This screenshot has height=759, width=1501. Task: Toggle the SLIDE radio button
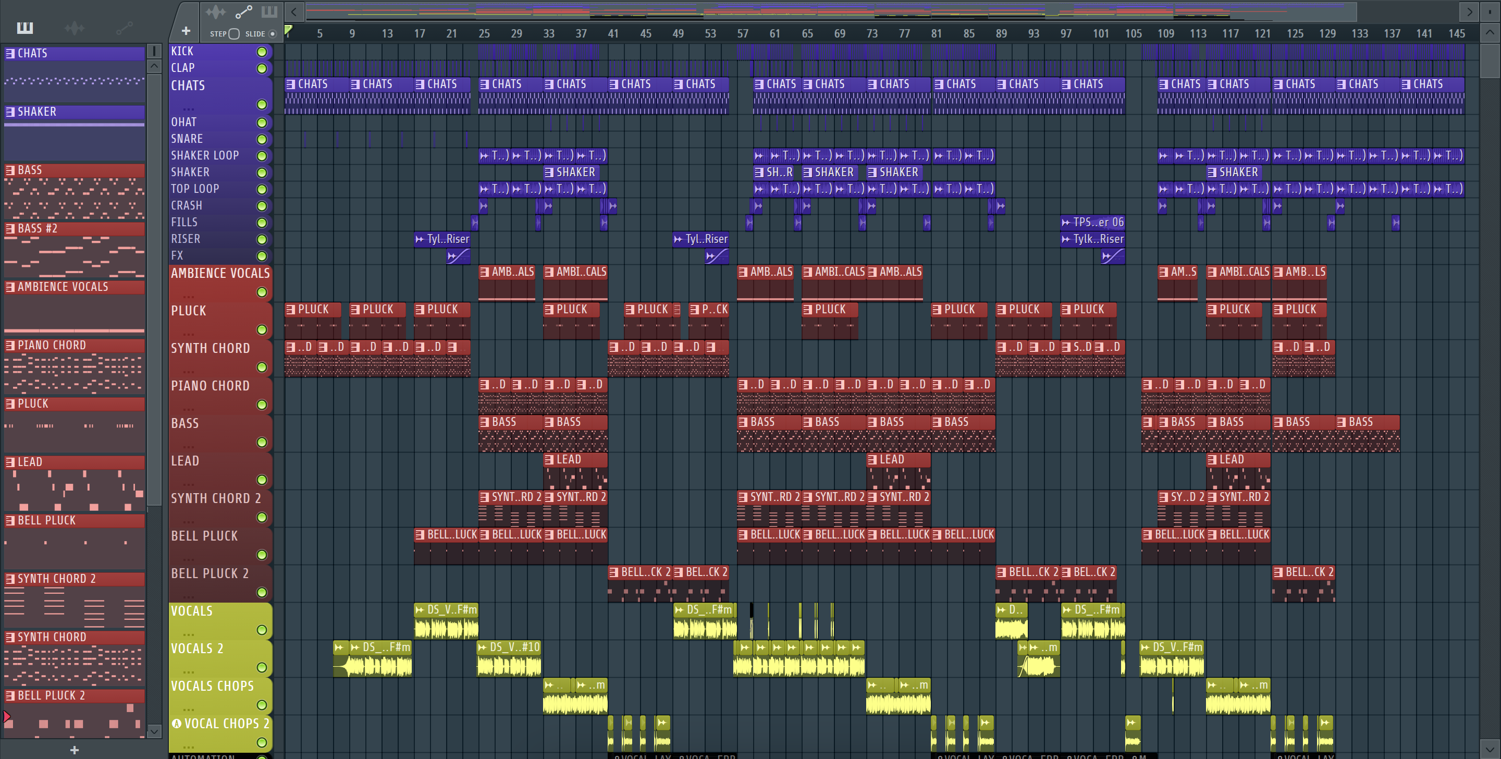click(x=272, y=34)
